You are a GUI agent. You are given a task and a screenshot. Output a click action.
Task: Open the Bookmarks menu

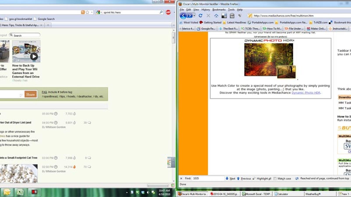pos(219,10)
